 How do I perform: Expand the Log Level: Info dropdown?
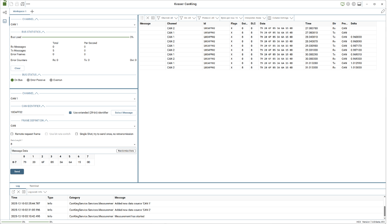point(37,192)
